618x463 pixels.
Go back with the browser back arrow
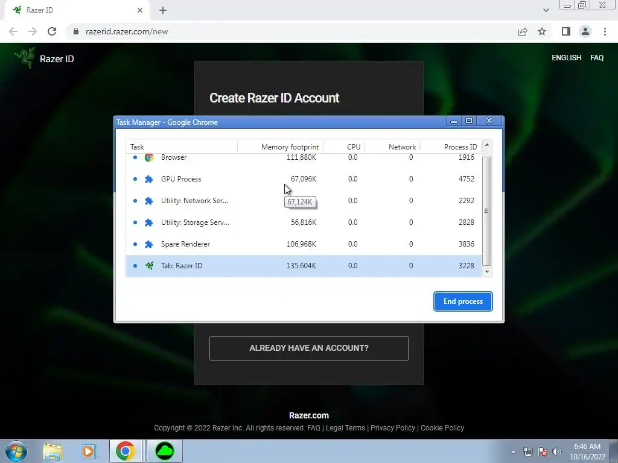point(13,31)
